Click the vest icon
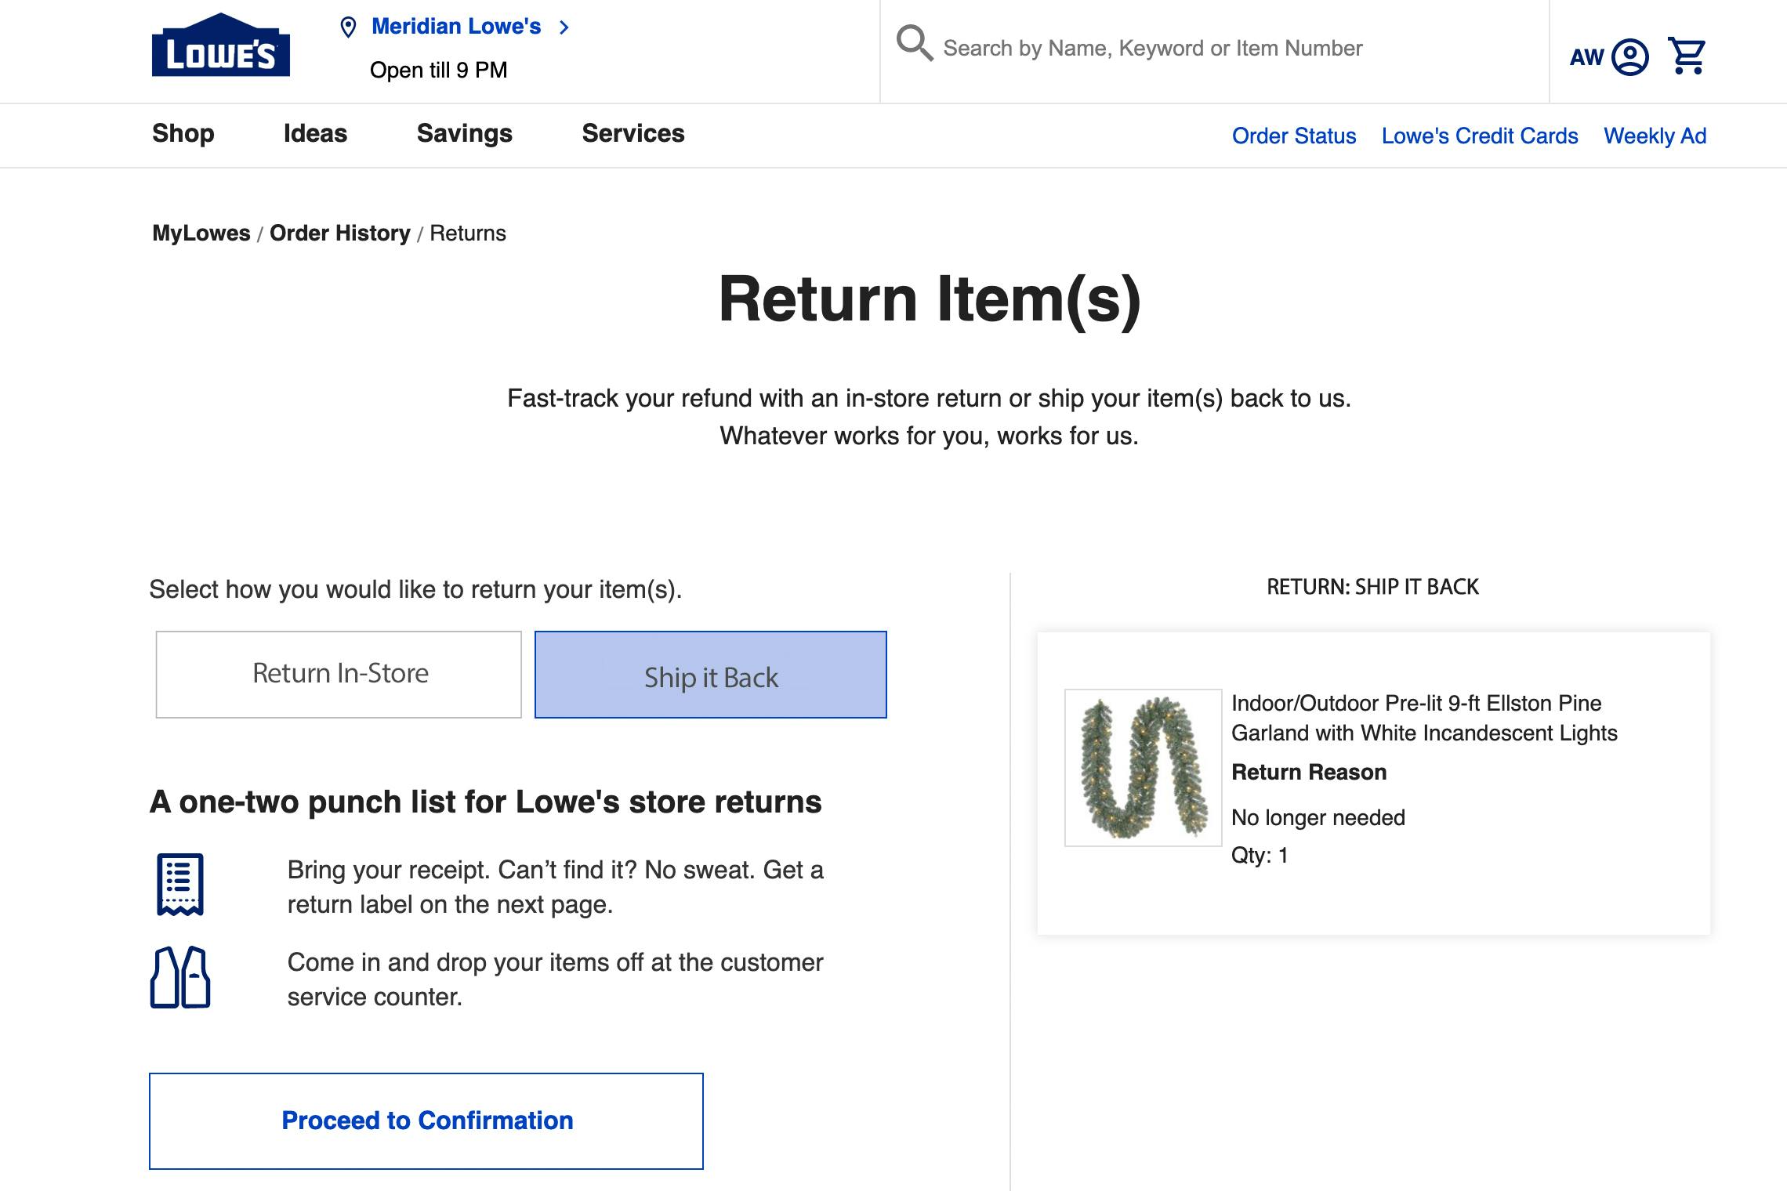Screen dimensions: 1787x1191 (180, 978)
